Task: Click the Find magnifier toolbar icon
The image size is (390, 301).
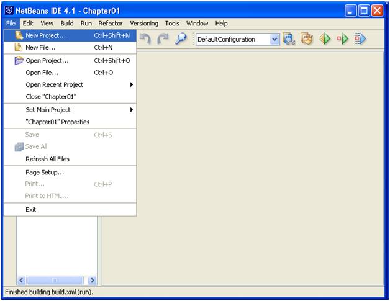Action: (x=181, y=39)
